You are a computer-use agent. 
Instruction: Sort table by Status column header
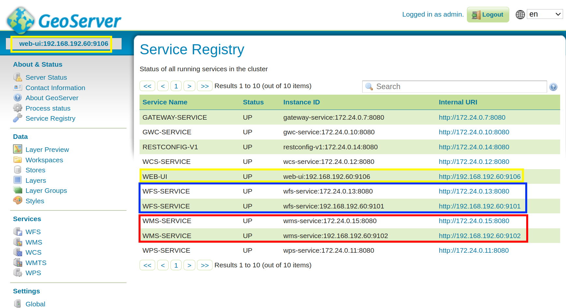click(253, 102)
